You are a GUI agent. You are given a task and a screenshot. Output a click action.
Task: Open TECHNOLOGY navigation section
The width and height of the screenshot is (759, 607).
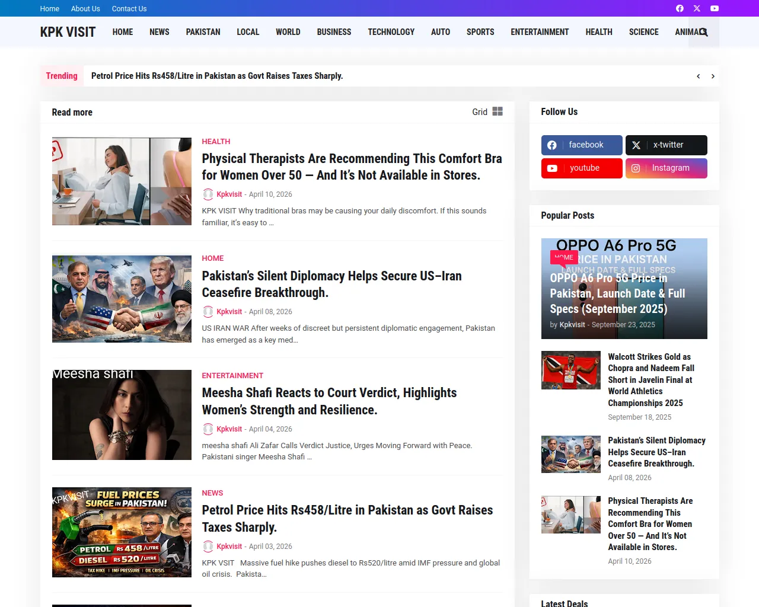(x=391, y=32)
